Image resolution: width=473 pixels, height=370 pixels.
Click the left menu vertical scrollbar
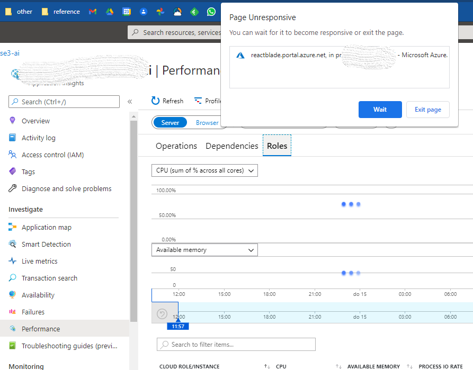click(x=133, y=221)
